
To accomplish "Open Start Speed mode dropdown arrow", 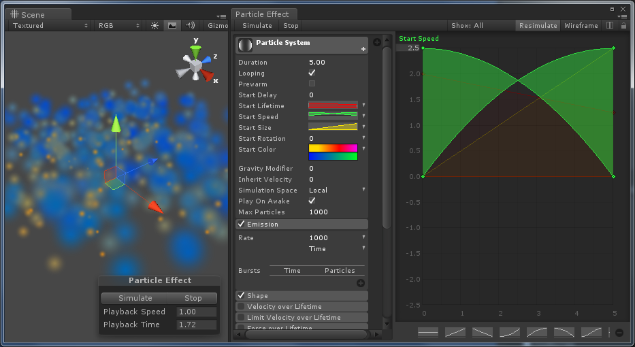I will tap(363, 116).
